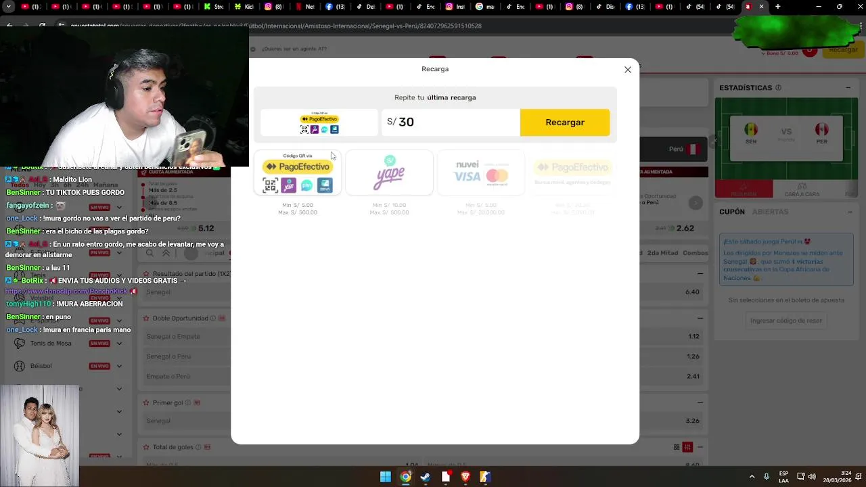Collapse the Doble Oportunidad market
Image resolution: width=866 pixels, height=487 pixels.
[x=700, y=318]
